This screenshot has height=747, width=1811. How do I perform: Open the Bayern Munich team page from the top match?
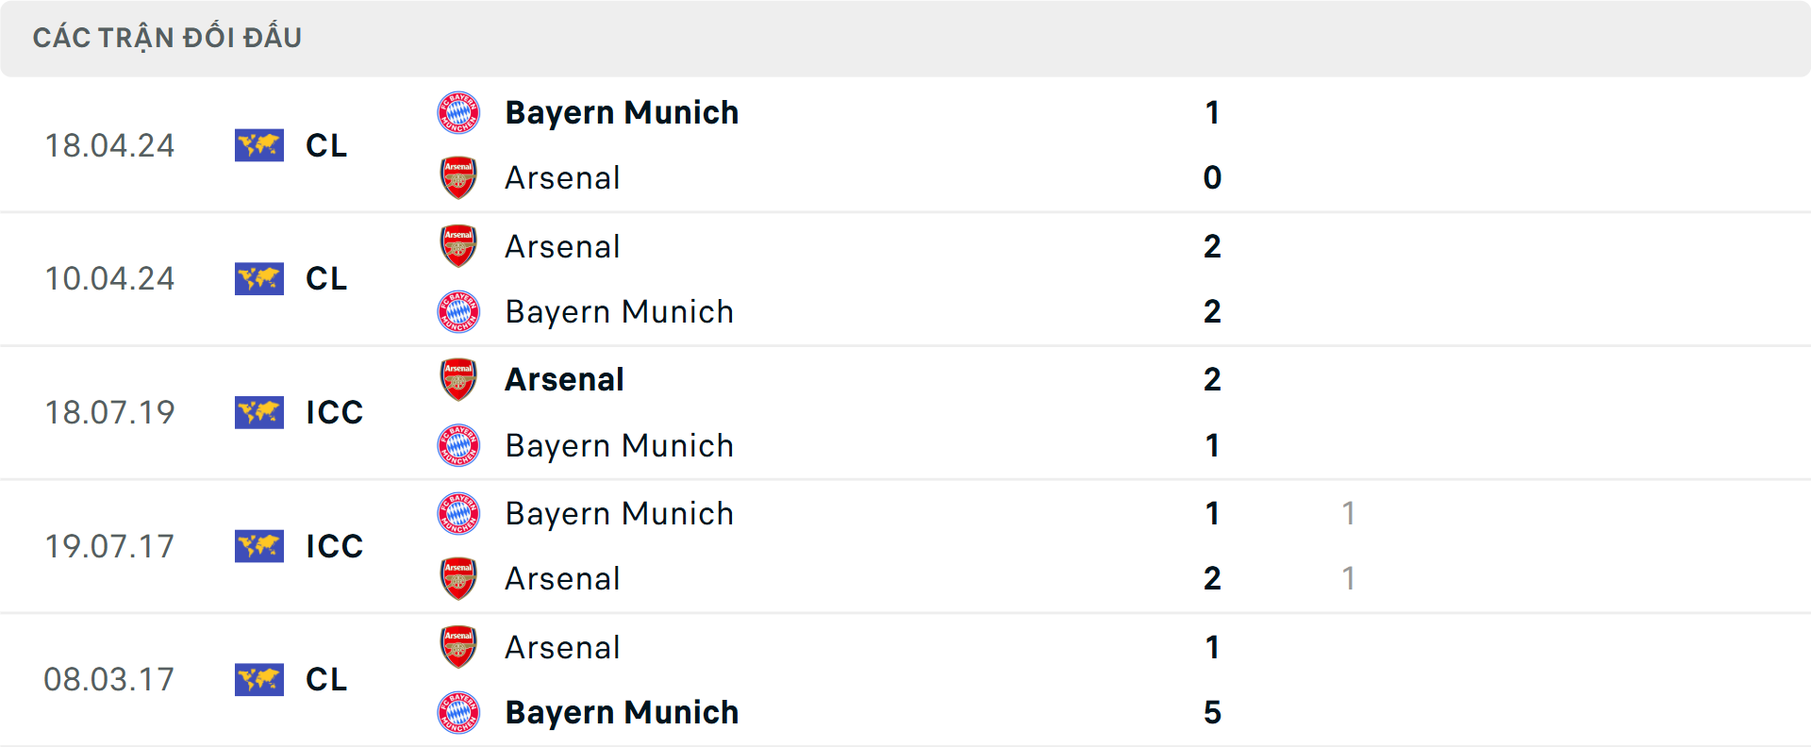tap(622, 112)
